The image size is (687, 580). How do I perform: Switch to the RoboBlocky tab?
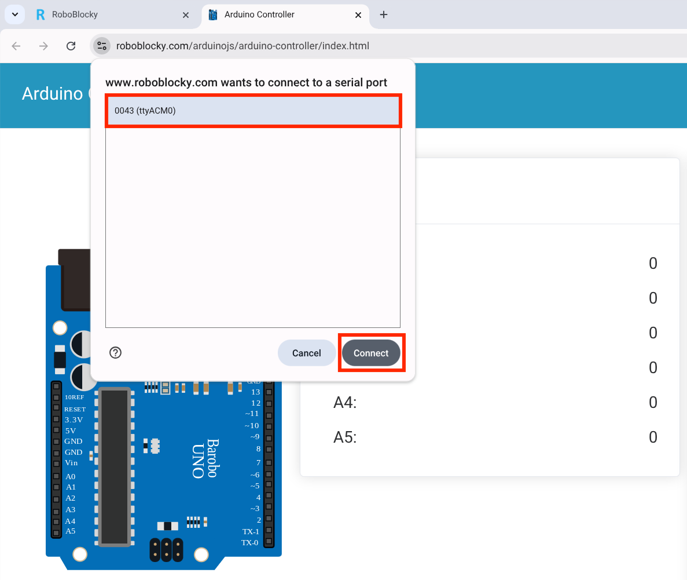pos(104,15)
